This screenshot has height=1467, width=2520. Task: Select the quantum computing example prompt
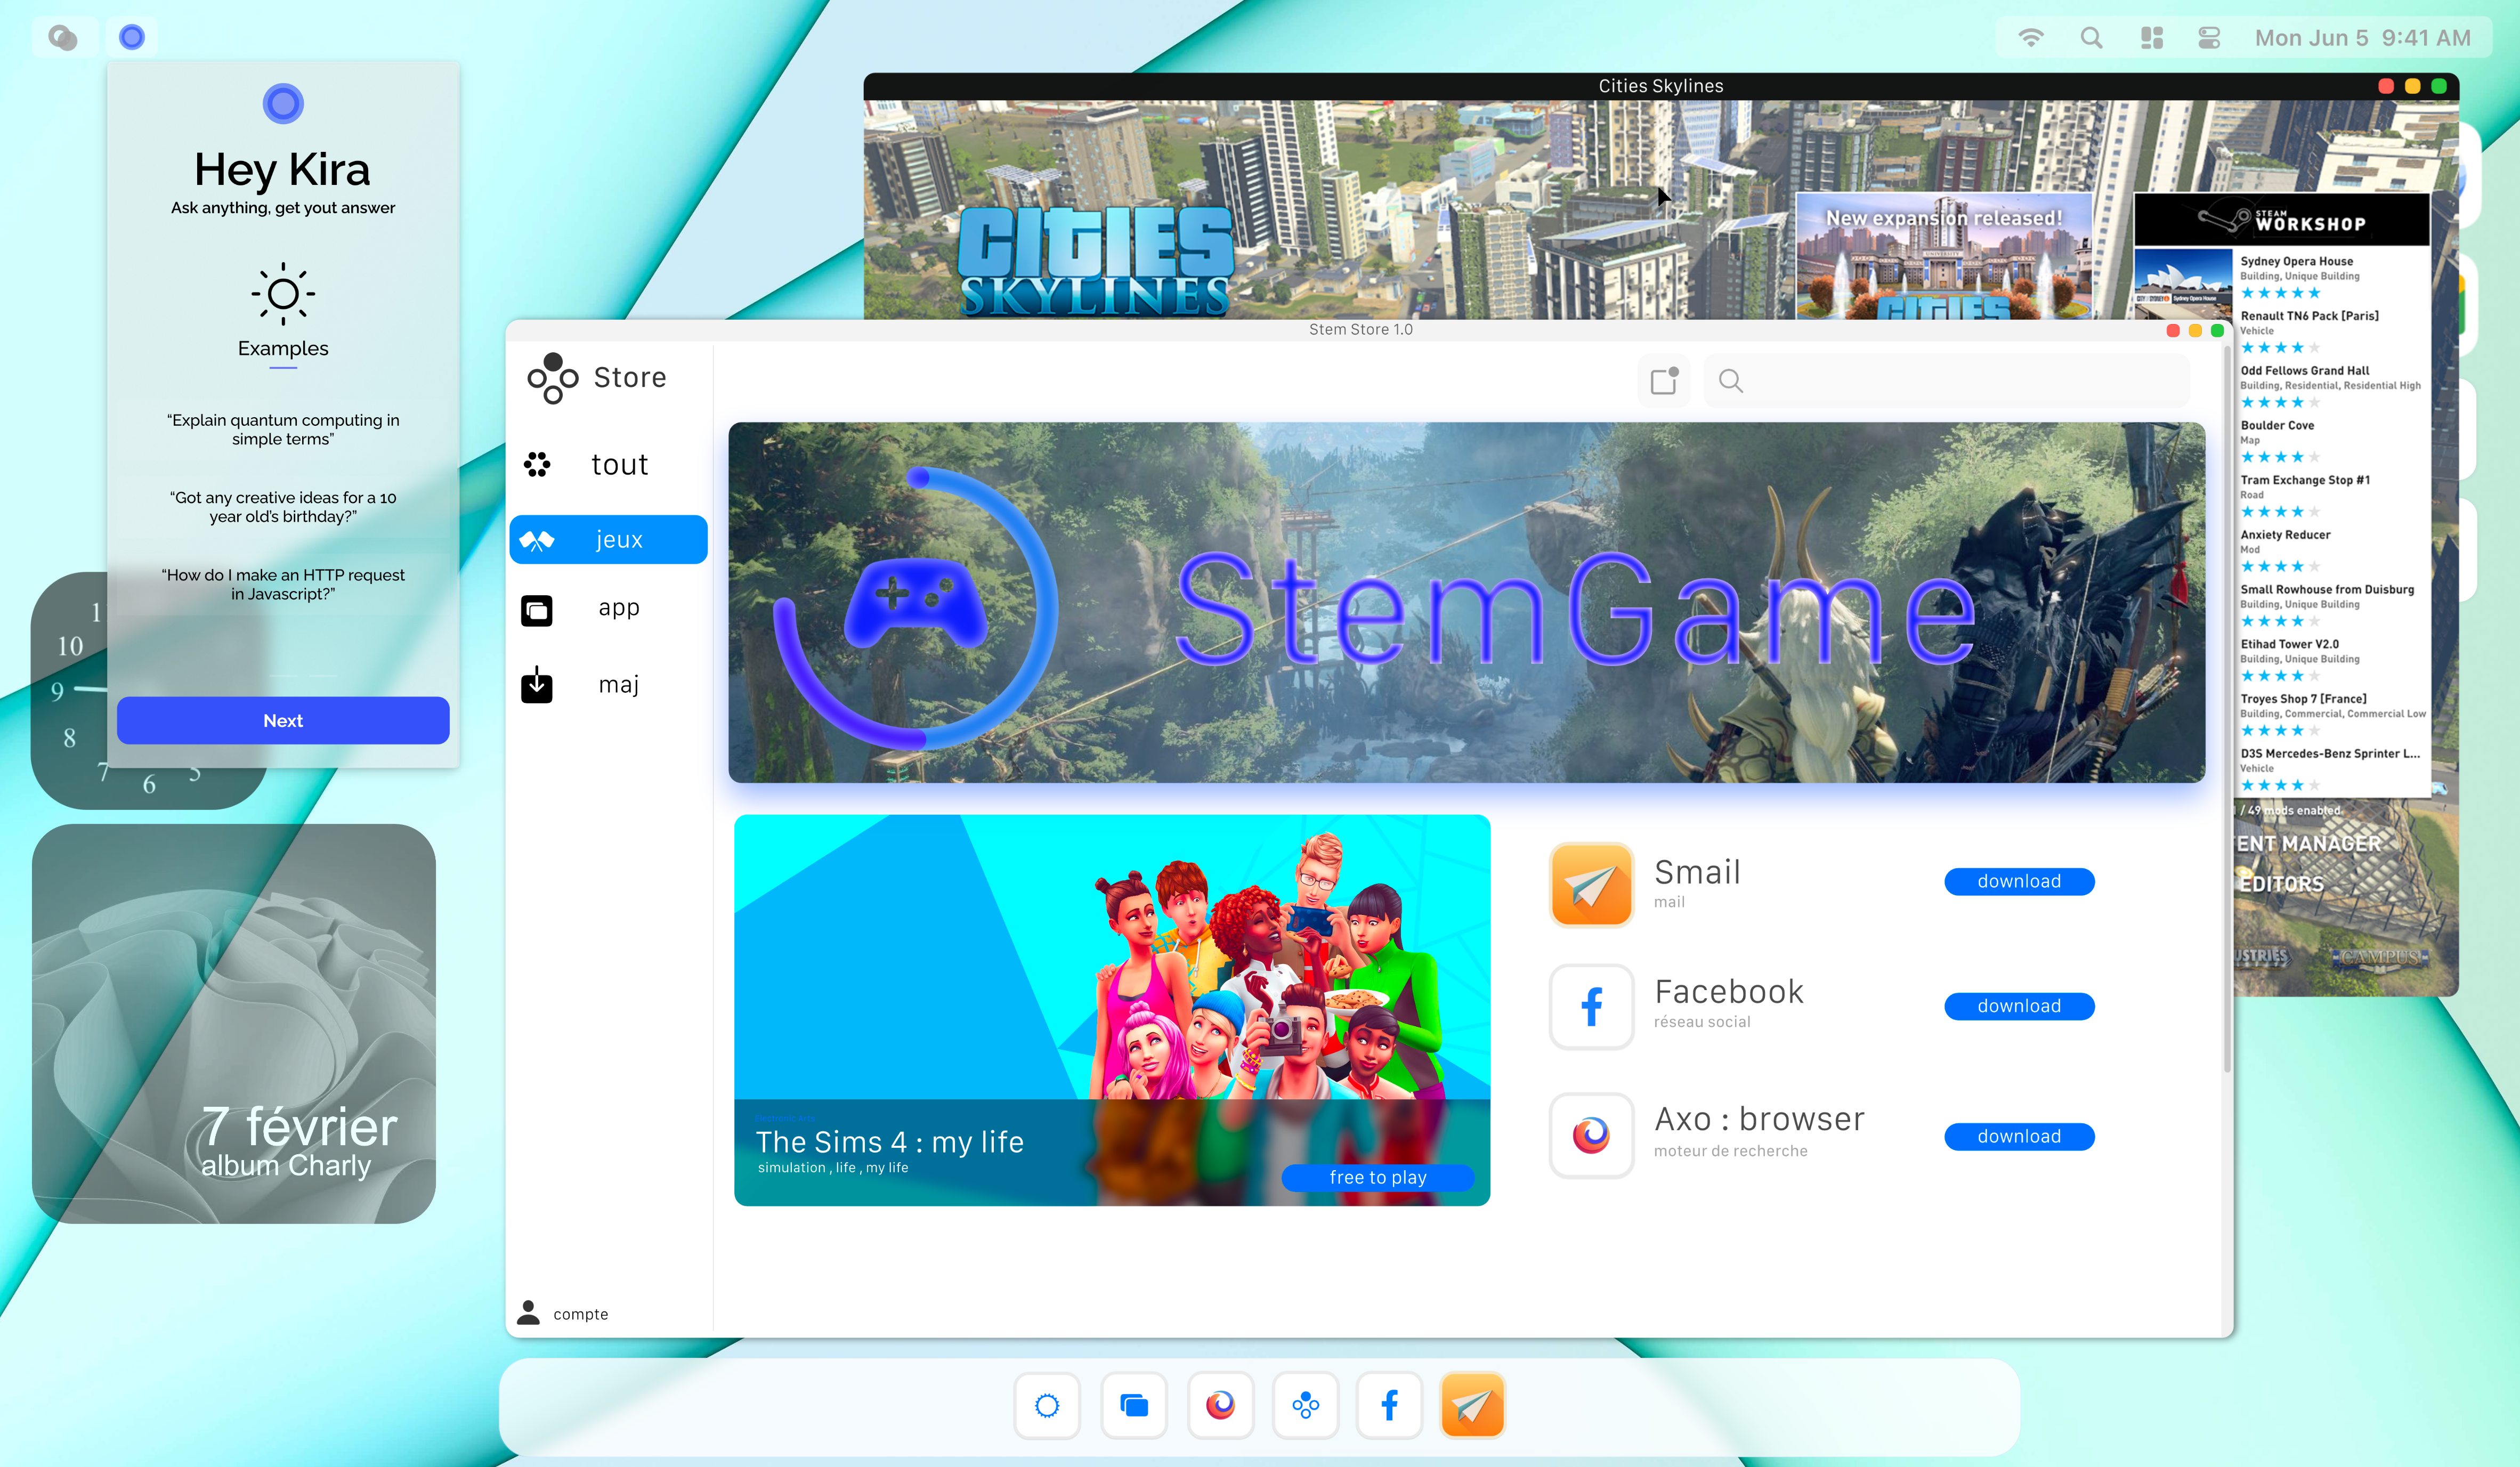[x=283, y=429]
